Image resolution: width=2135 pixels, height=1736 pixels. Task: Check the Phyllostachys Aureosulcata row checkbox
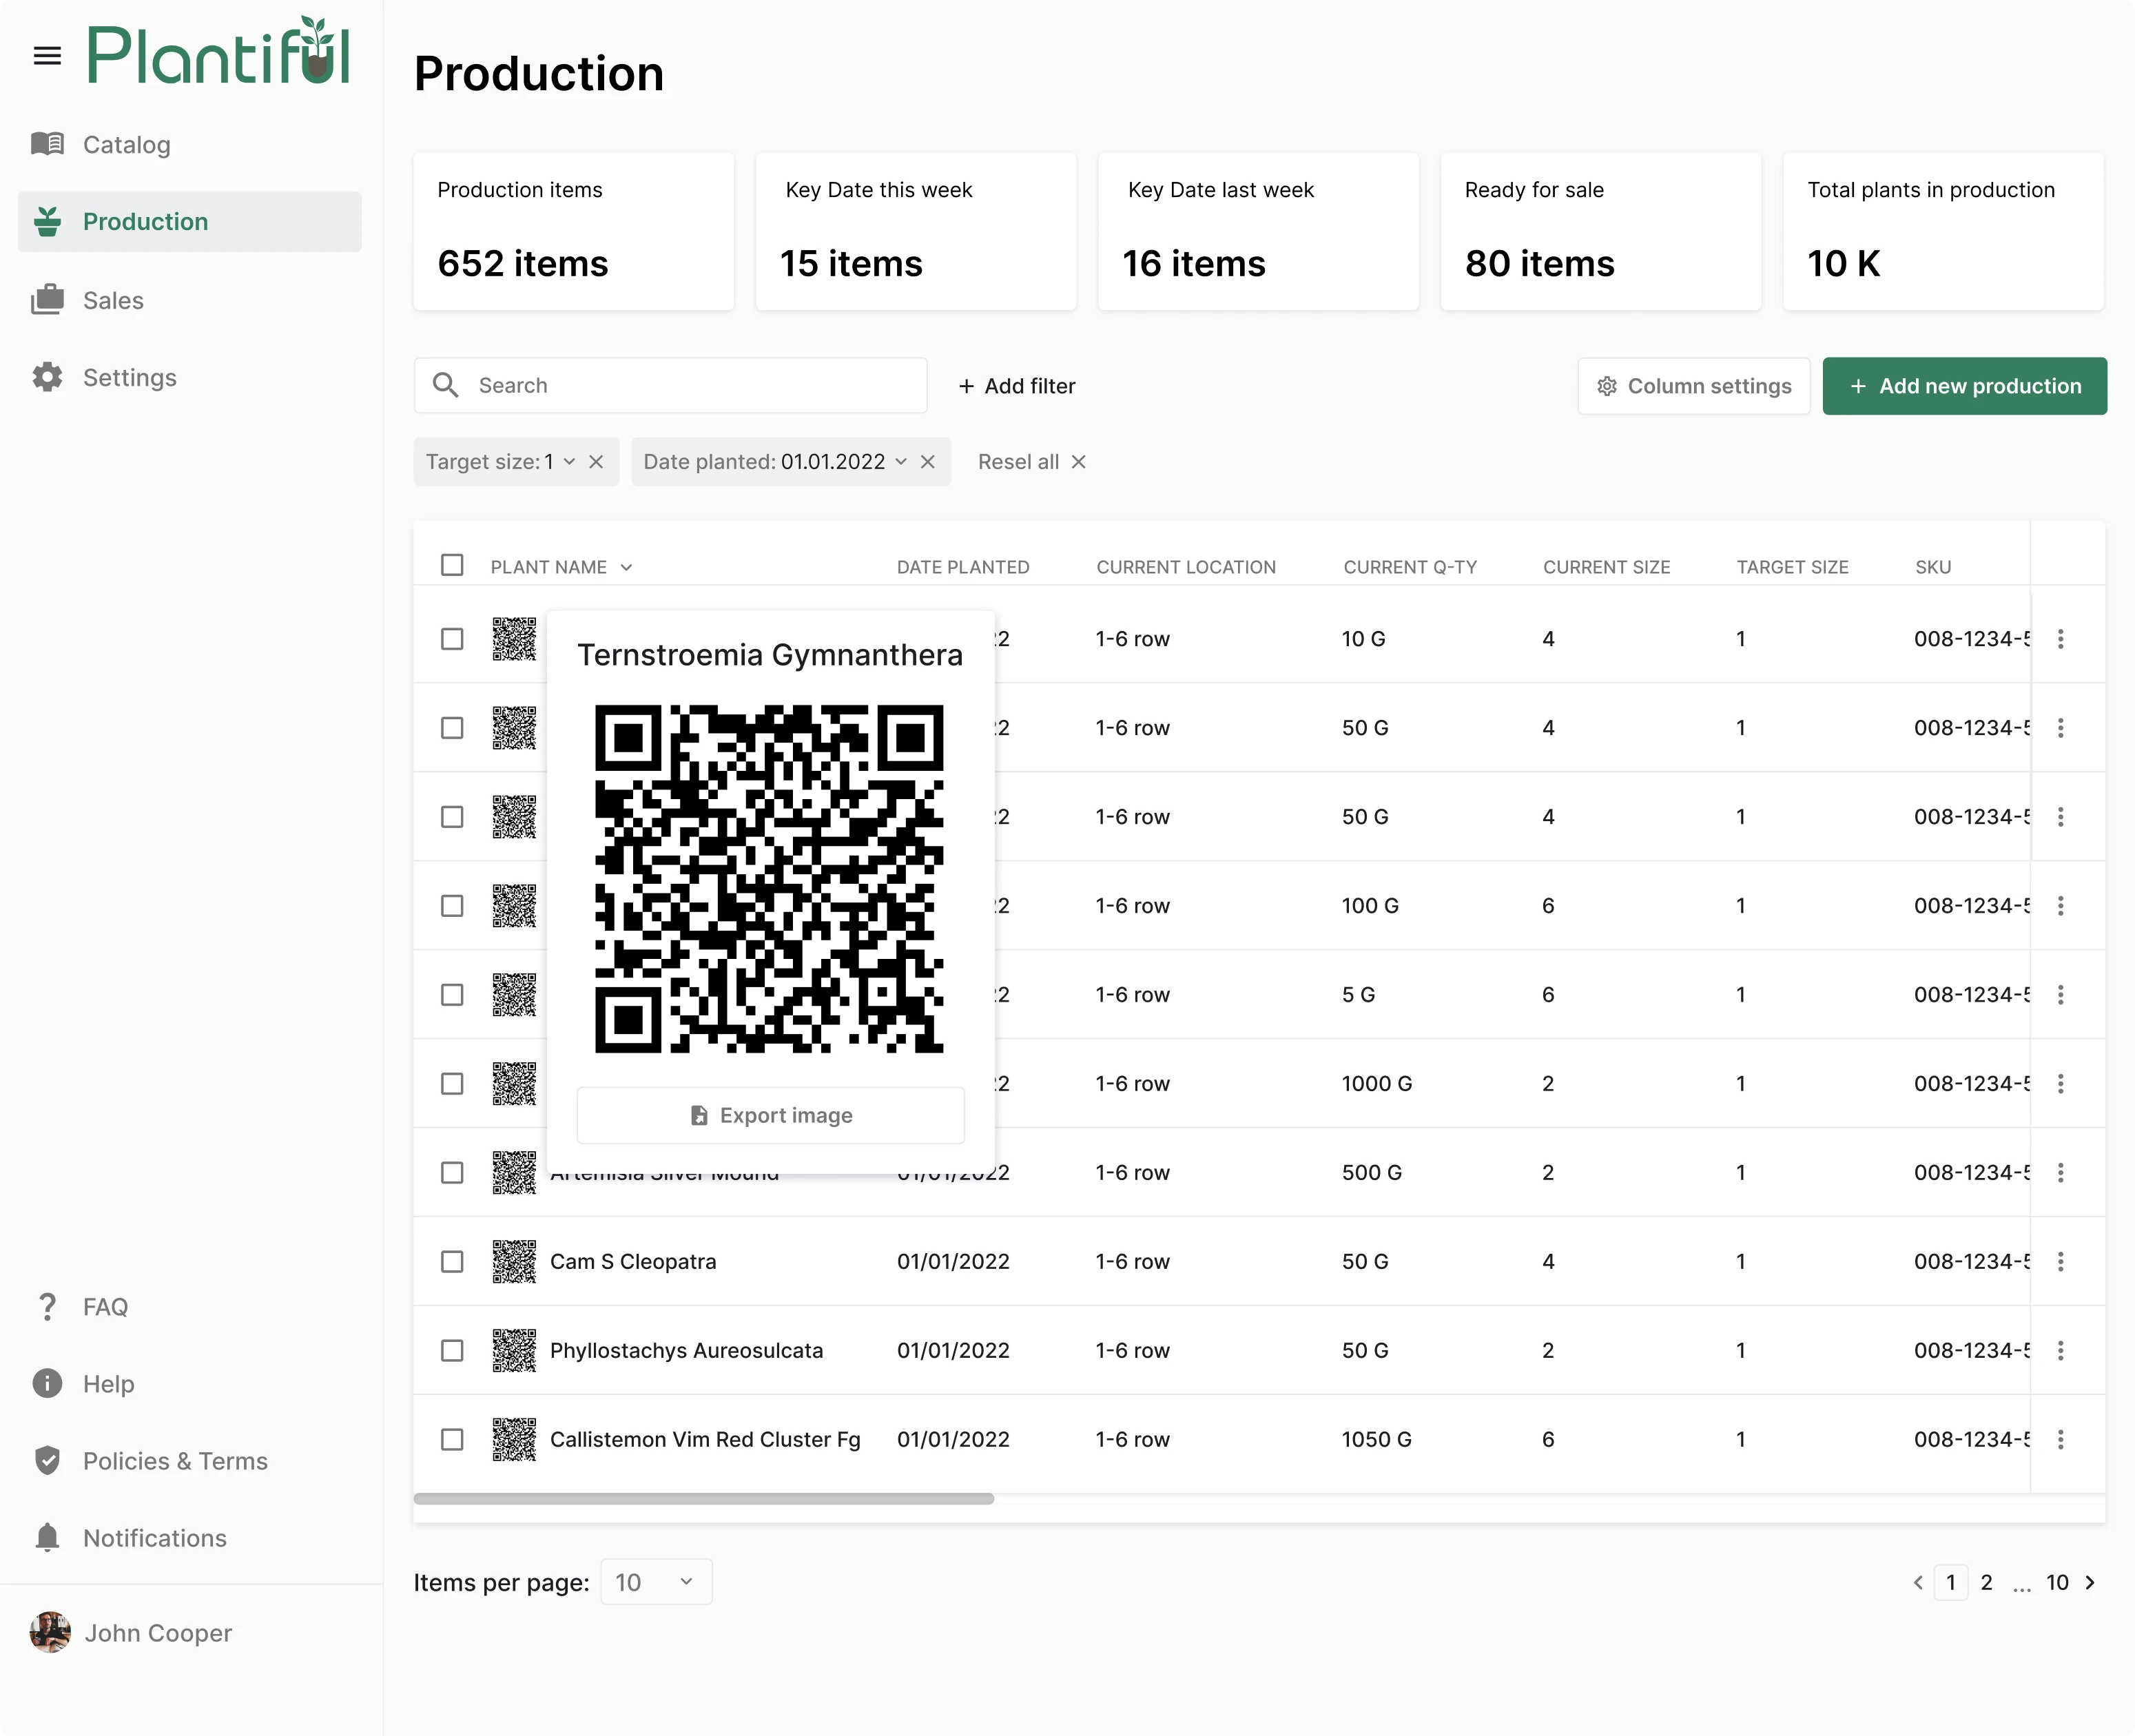tap(452, 1350)
